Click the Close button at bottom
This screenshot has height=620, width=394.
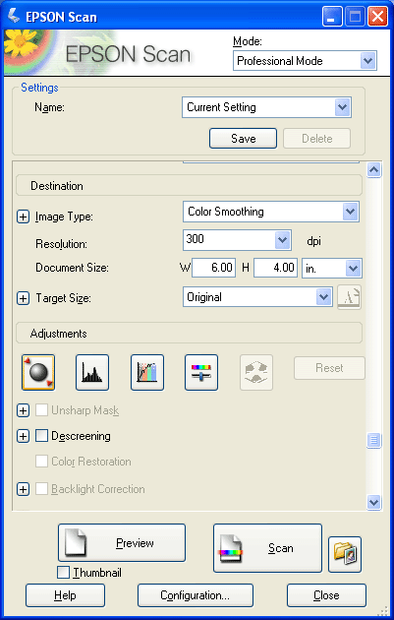[x=326, y=595]
